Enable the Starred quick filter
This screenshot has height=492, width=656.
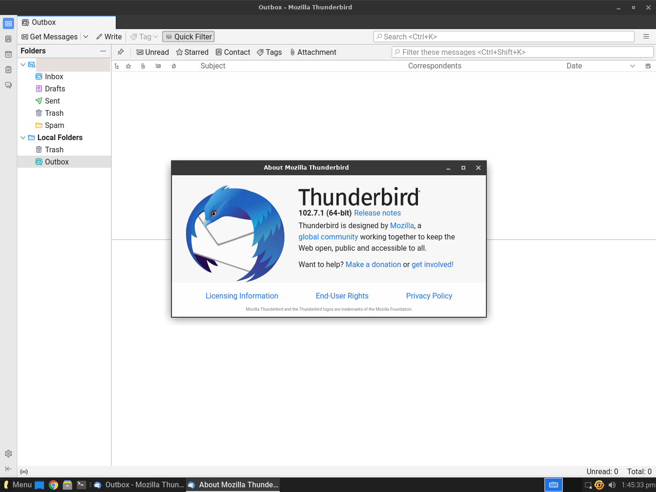(192, 52)
